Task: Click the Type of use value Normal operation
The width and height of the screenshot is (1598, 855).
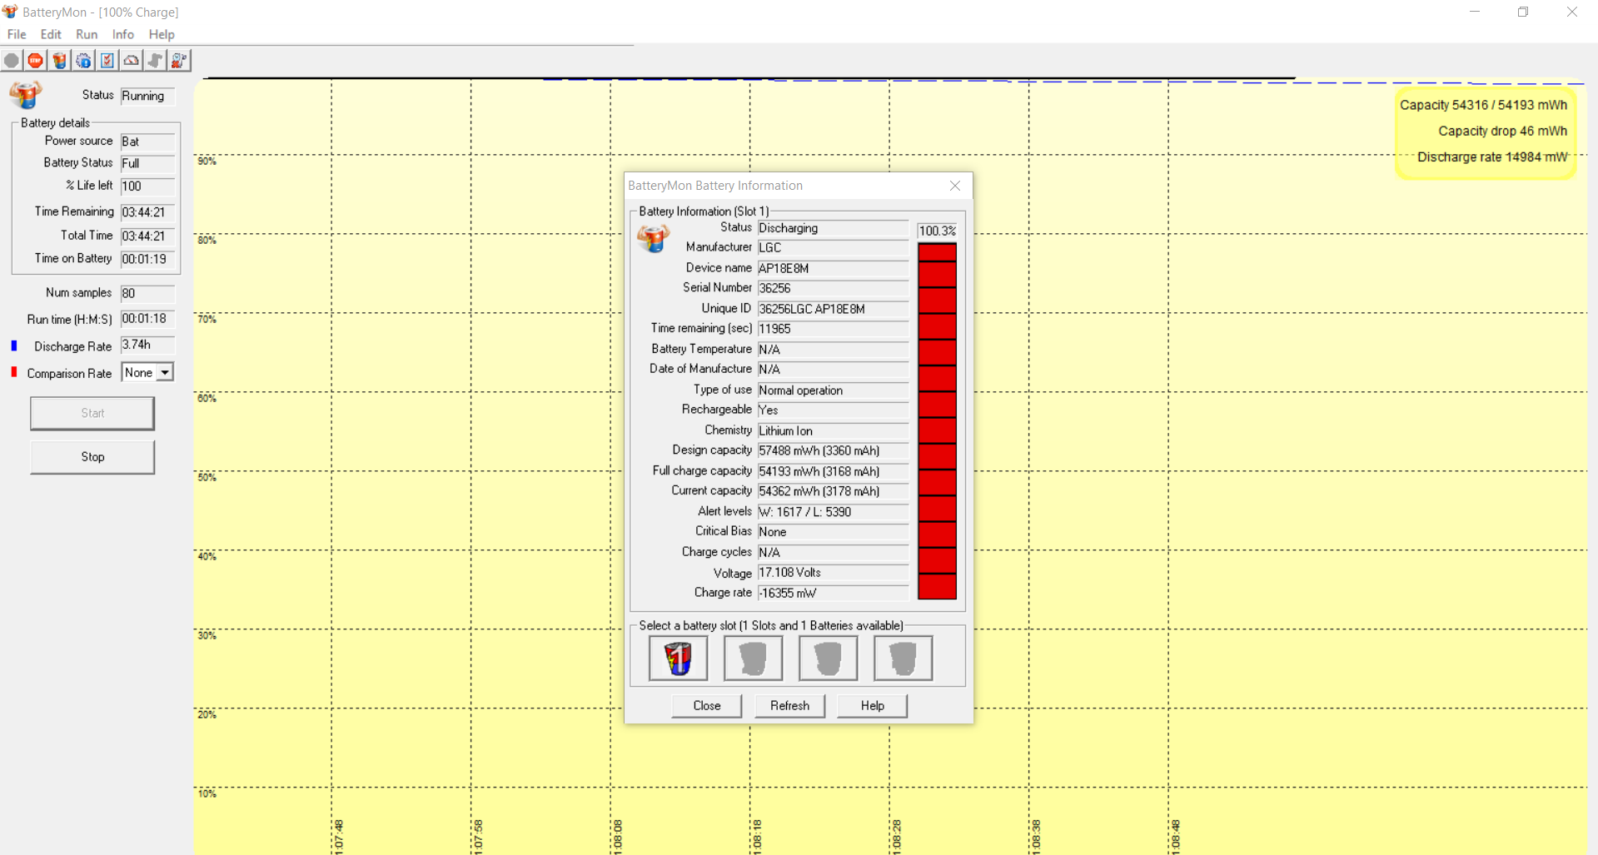Action: click(x=833, y=390)
